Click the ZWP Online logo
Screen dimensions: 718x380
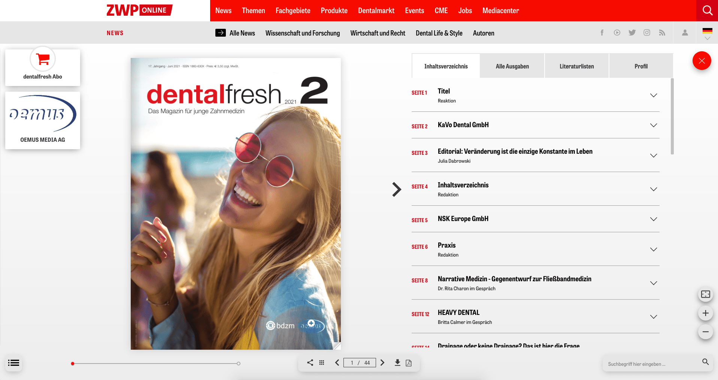click(x=139, y=10)
